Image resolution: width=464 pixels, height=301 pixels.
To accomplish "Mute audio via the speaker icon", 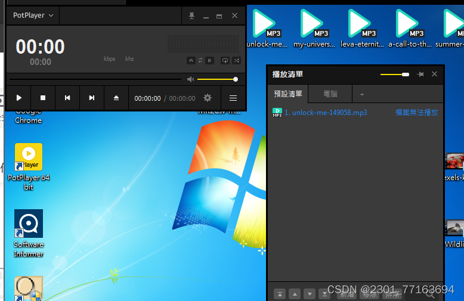I will 191,79.
